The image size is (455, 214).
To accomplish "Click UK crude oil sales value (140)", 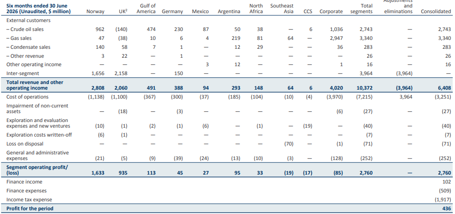I will 121,29.
